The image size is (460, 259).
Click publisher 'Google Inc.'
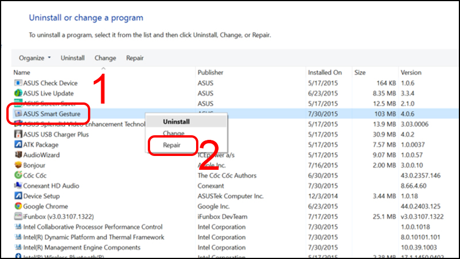pyautogui.click(x=213, y=207)
